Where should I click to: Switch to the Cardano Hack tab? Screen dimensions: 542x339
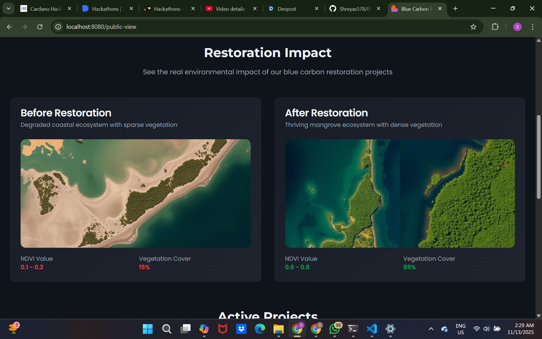tap(46, 9)
